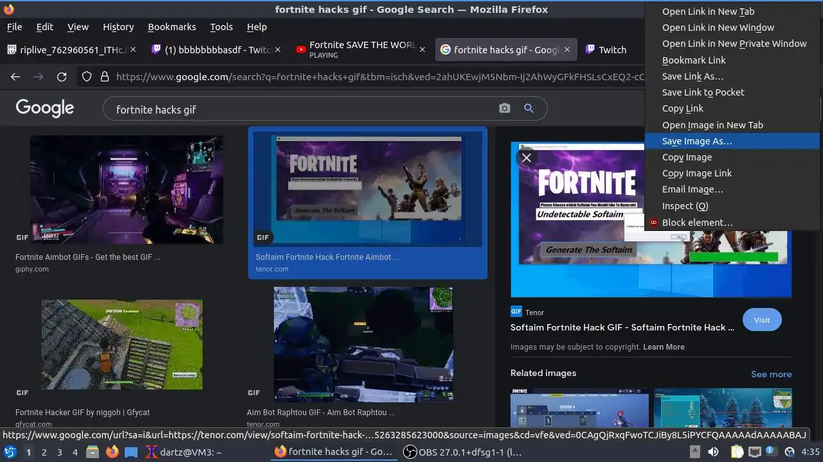The height and width of the screenshot is (462, 823).
Task: Select Copy Link in context menu
Action: pyautogui.click(x=732, y=108)
